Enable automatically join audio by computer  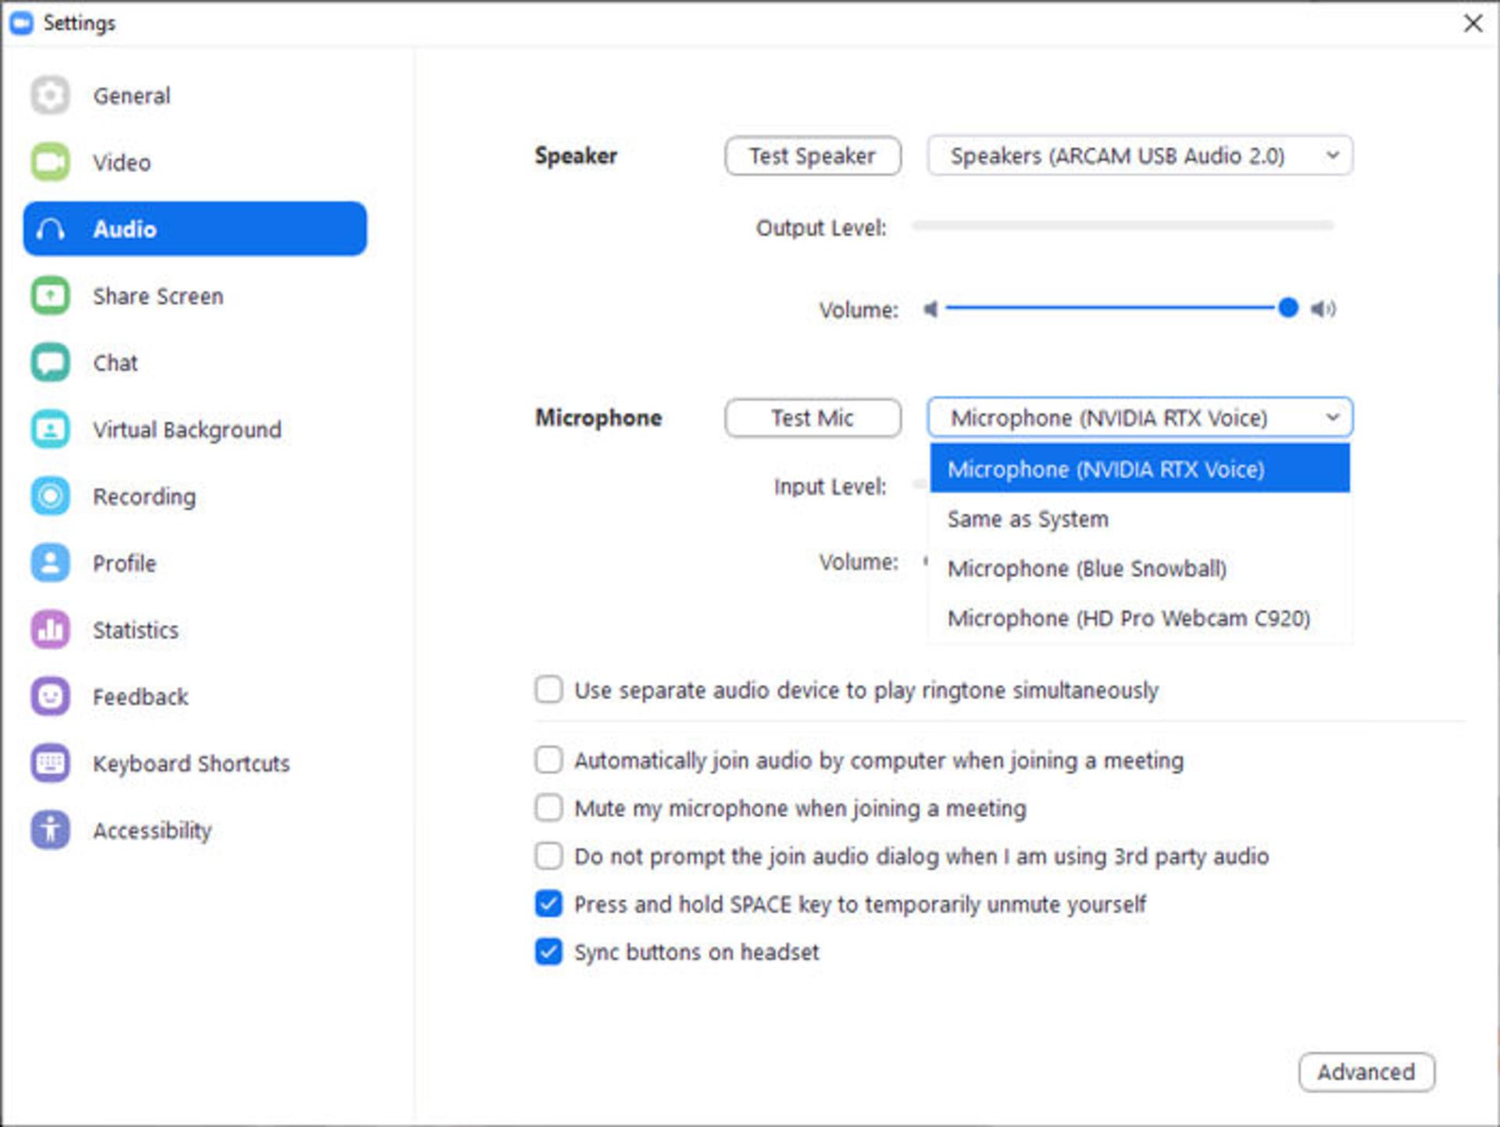coord(548,760)
